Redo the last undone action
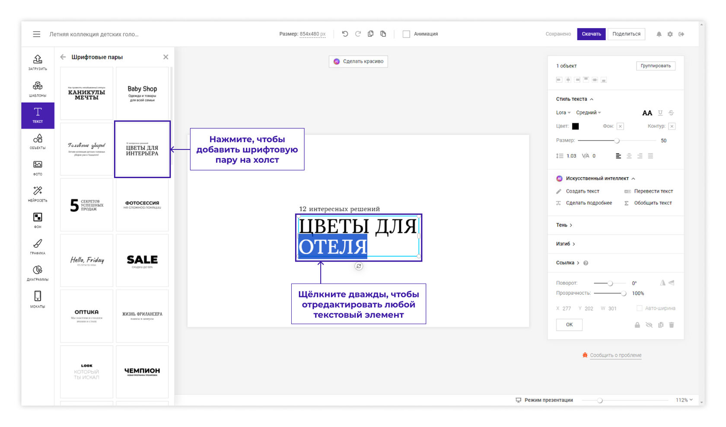726x427 pixels. coord(358,34)
